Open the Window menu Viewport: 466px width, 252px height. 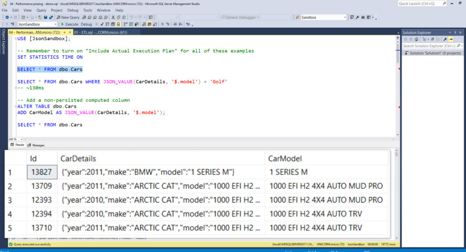pos(103,10)
